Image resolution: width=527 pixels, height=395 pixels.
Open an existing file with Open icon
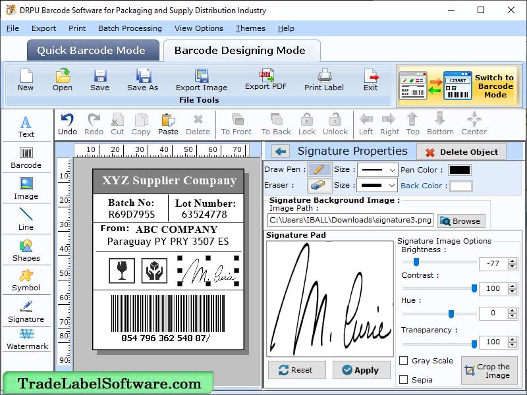[63, 80]
